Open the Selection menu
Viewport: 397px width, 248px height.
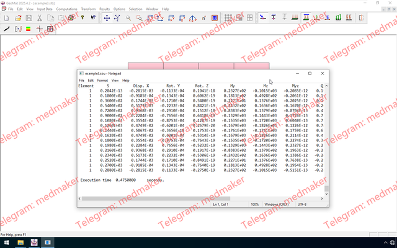(135, 9)
